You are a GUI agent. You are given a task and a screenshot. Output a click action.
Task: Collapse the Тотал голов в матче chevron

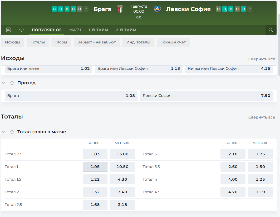click(x=4, y=132)
